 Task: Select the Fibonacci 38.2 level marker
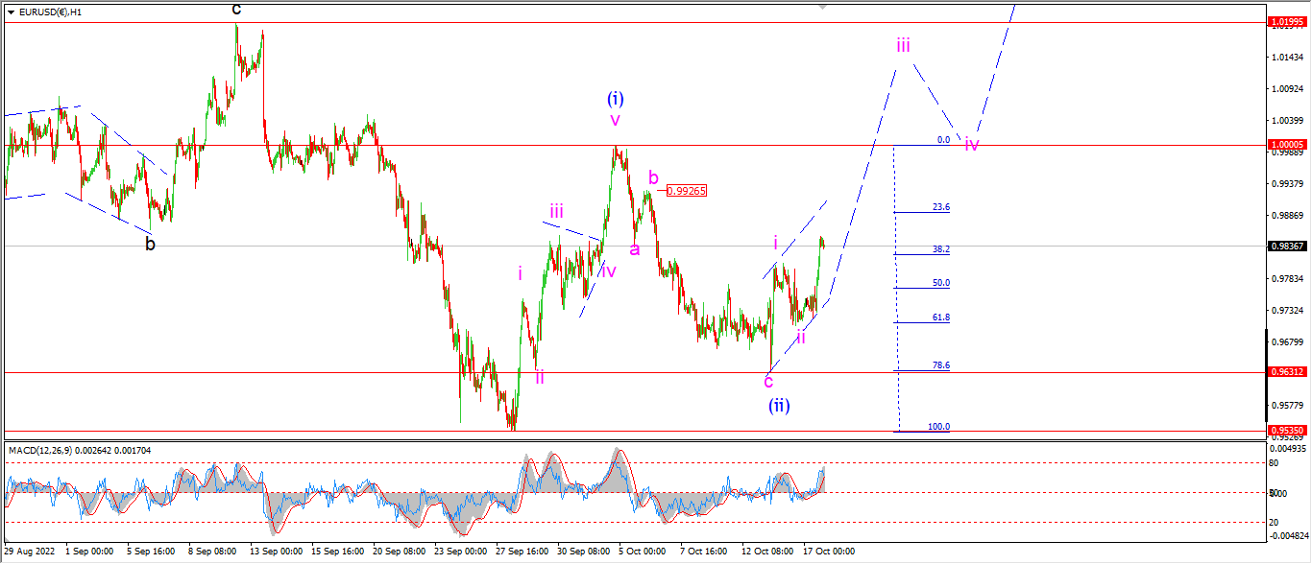[x=940, y=249]
